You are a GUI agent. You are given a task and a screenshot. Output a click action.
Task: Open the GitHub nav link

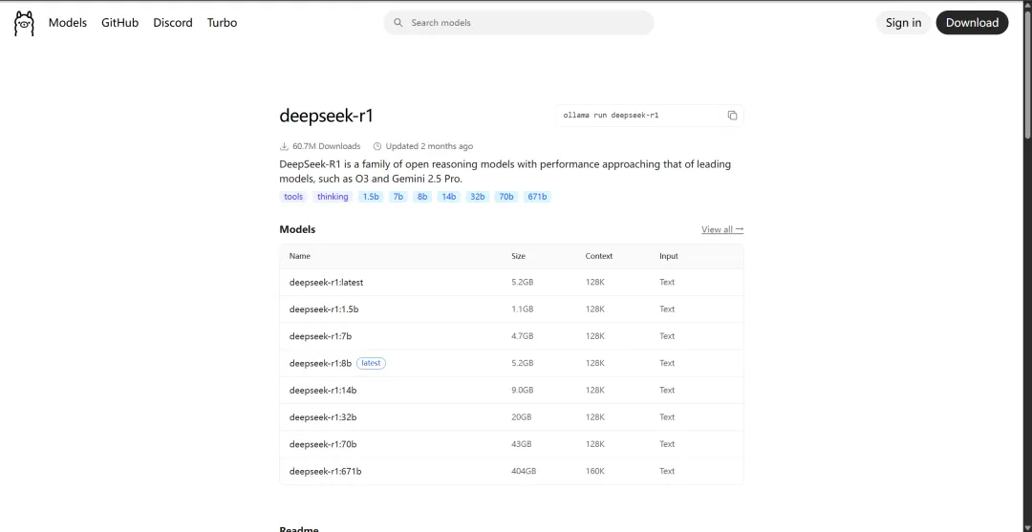(x=119, y=22)
